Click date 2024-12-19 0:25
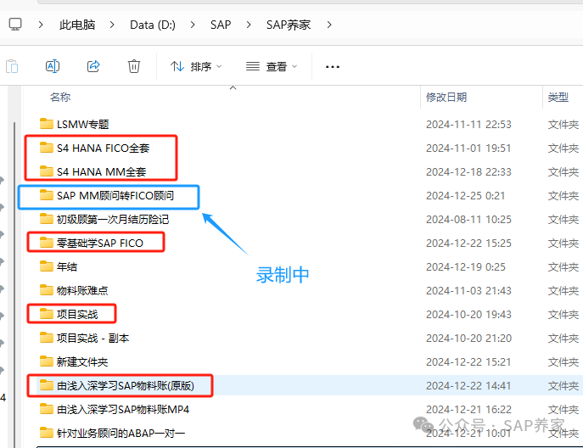583x448 pixels. tap(466, 267)
